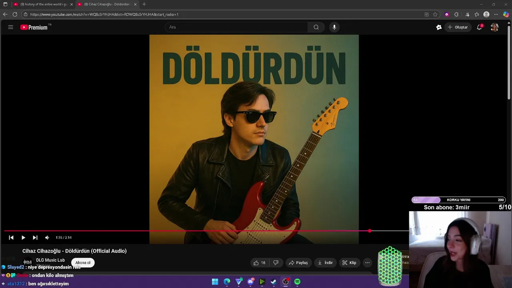Open the Favorites list icon
The width and height of the screenshot is (512, 288).
(x=477, y=14)
